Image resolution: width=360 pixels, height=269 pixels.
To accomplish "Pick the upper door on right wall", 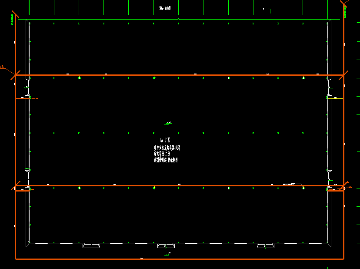I will [x=330, y=87].
